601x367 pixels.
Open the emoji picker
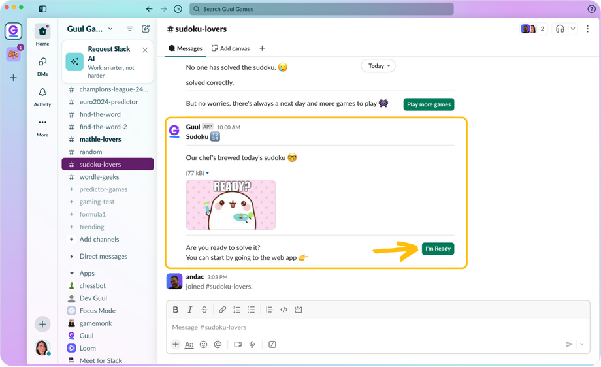204,344
